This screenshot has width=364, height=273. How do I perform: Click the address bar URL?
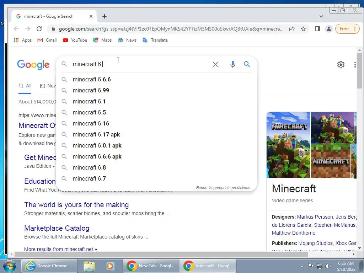[x=171, y=29]
